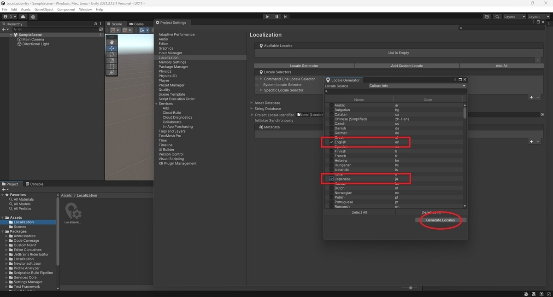
Task: Check the French locale checkbox
Action: click(331, 156)
